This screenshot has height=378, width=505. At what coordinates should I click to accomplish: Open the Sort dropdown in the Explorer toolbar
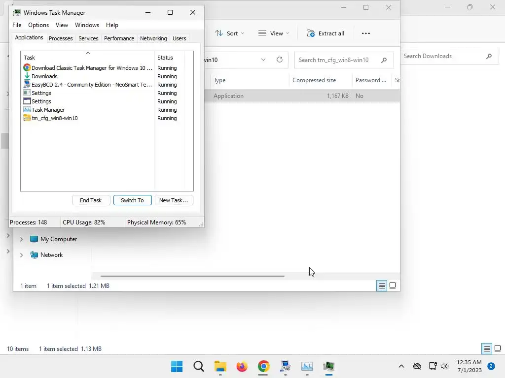[x=230, y=33]
